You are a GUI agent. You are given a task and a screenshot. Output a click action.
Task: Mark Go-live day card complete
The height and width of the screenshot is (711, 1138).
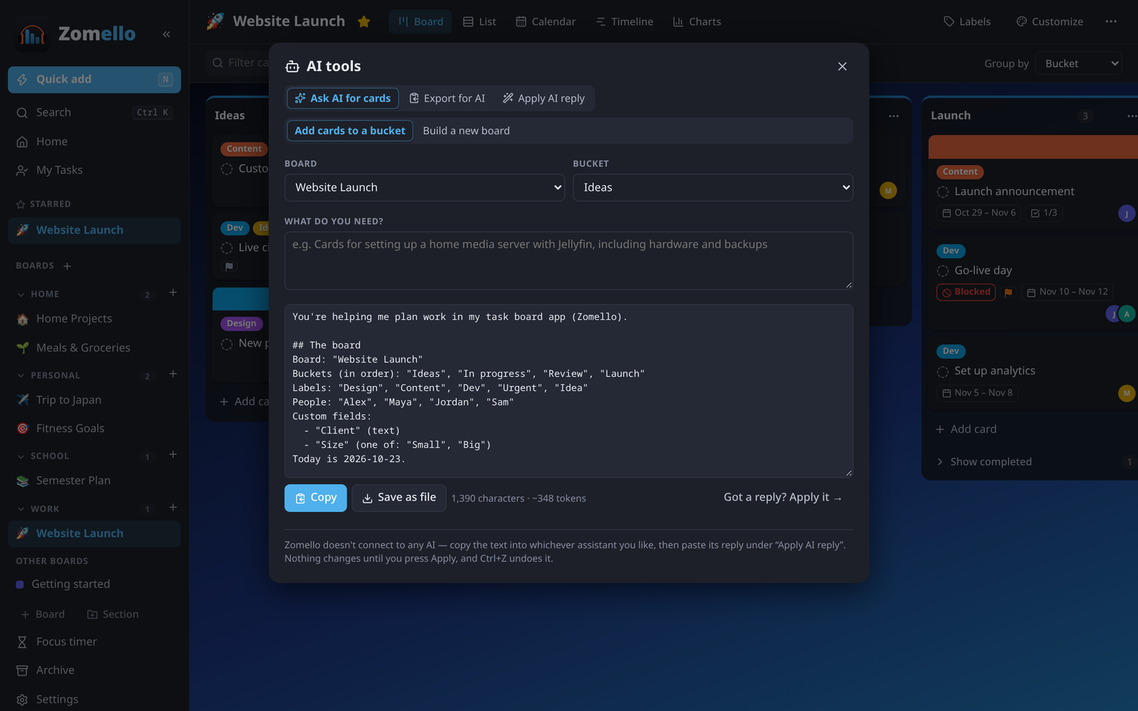pyautogui.click(x=943, y=271)
